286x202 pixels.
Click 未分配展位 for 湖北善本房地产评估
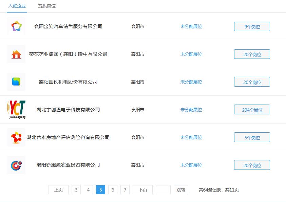tap(191, 137)
